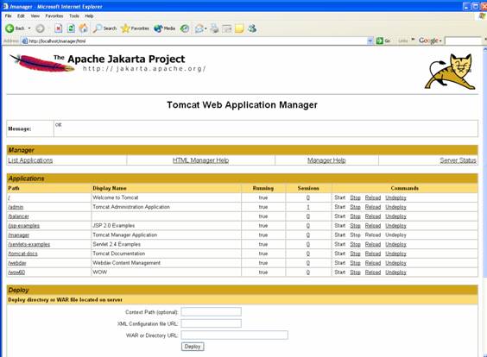Screen dimensions: 487x357
Task: Click the address bar URL field
Action: 197,41
